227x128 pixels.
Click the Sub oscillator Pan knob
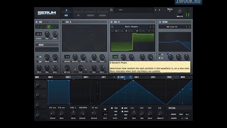coord(47,34)
